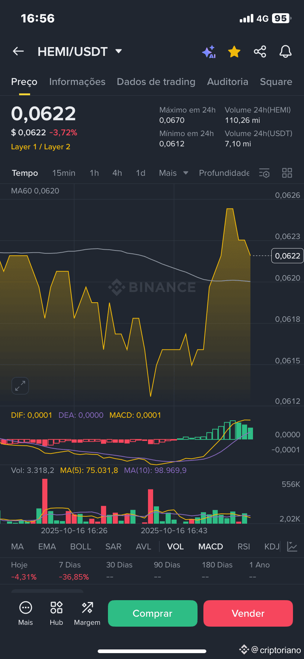This screenshot has height=659, width=304.
Task: Tap the MA(5): 75.031,8 volume label
Action: tap(89, 470)
